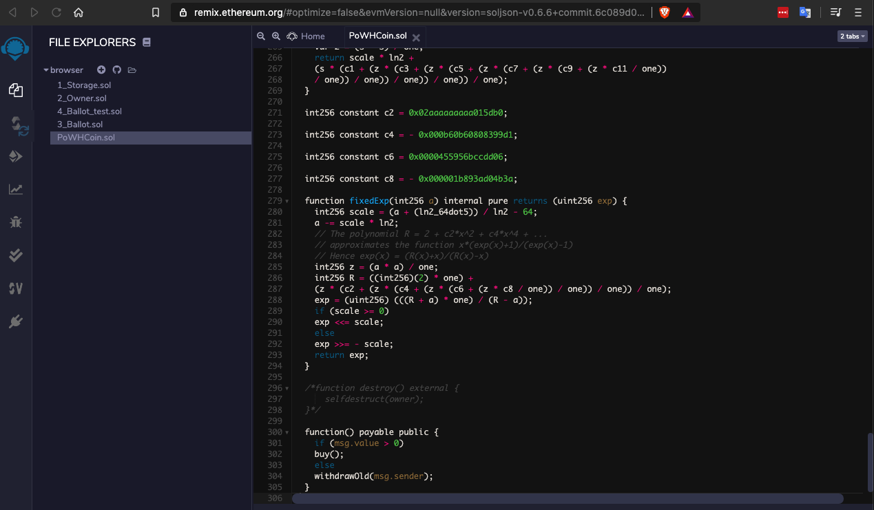Click the open folder icon in browser
Screen dimensions: 874x510
[x=132, y=70]
